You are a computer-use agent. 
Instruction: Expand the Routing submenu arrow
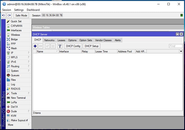[29, 66]
